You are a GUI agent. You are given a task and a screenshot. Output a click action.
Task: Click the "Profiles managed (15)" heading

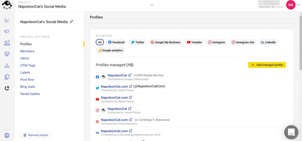click(x=115, y=65)
